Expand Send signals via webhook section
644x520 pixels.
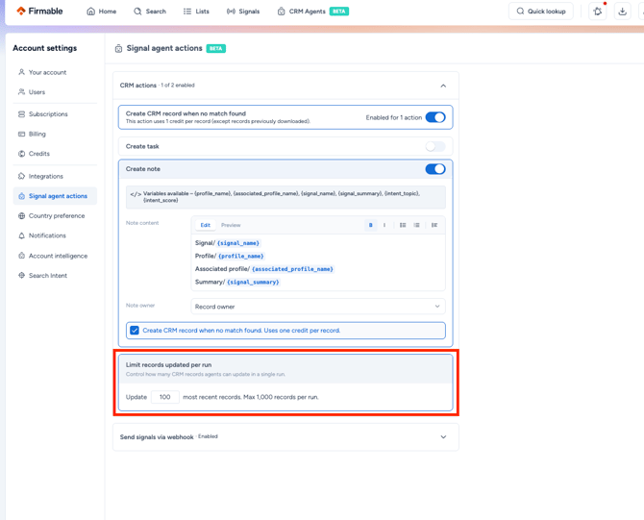click(443, 437)
